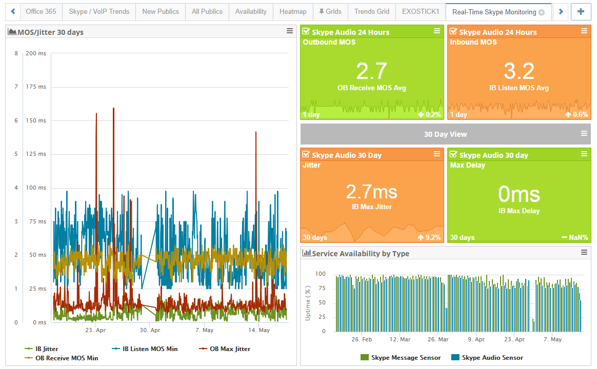Click the '23. Apr' date on the MOS/Jitter axis
The height and width of the screenshot is (369, 597).
coord(95,330)
